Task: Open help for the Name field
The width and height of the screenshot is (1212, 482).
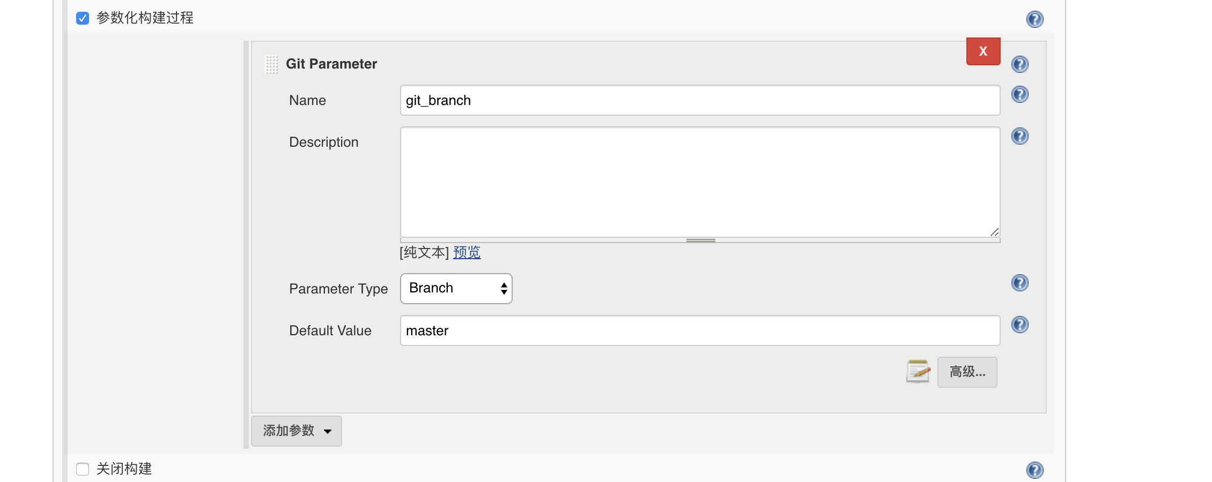Action: coord(1020,95)
